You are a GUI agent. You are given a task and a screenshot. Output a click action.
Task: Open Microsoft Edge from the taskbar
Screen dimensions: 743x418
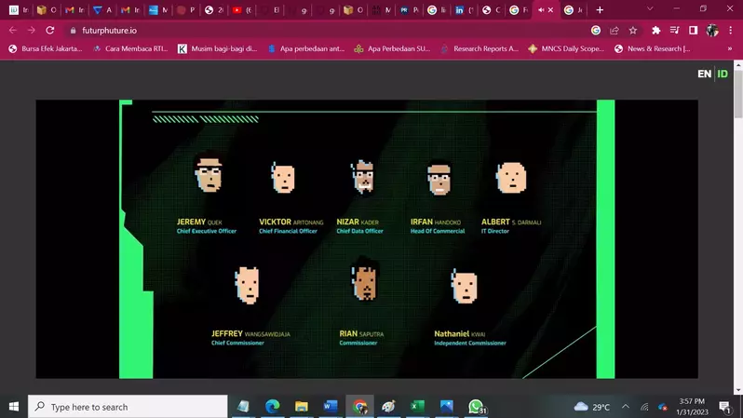point(273,407)
